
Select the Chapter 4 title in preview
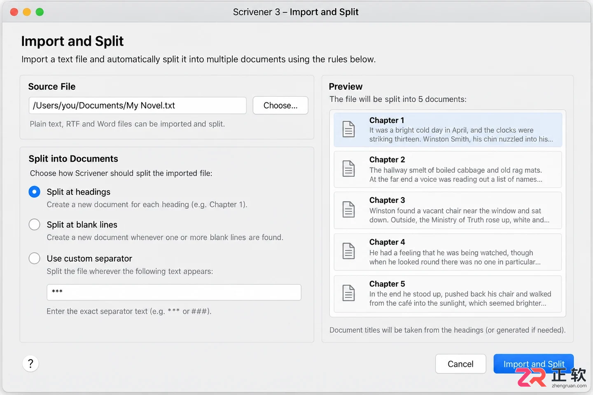pyautogui.click(x=387, y=242)
